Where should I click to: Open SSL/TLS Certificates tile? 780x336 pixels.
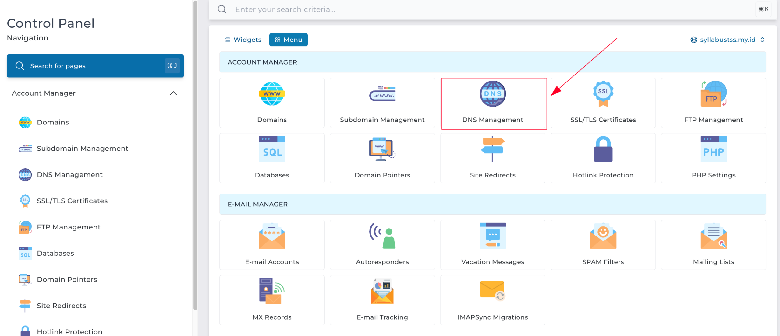603,103
